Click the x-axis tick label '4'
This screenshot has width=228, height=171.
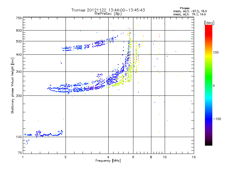108,157
